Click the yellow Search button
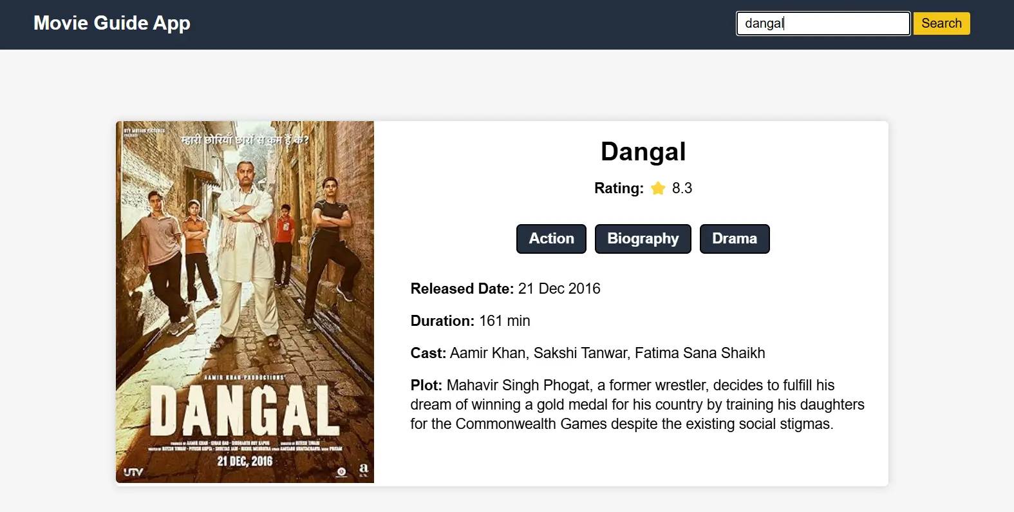 (941, 24)
